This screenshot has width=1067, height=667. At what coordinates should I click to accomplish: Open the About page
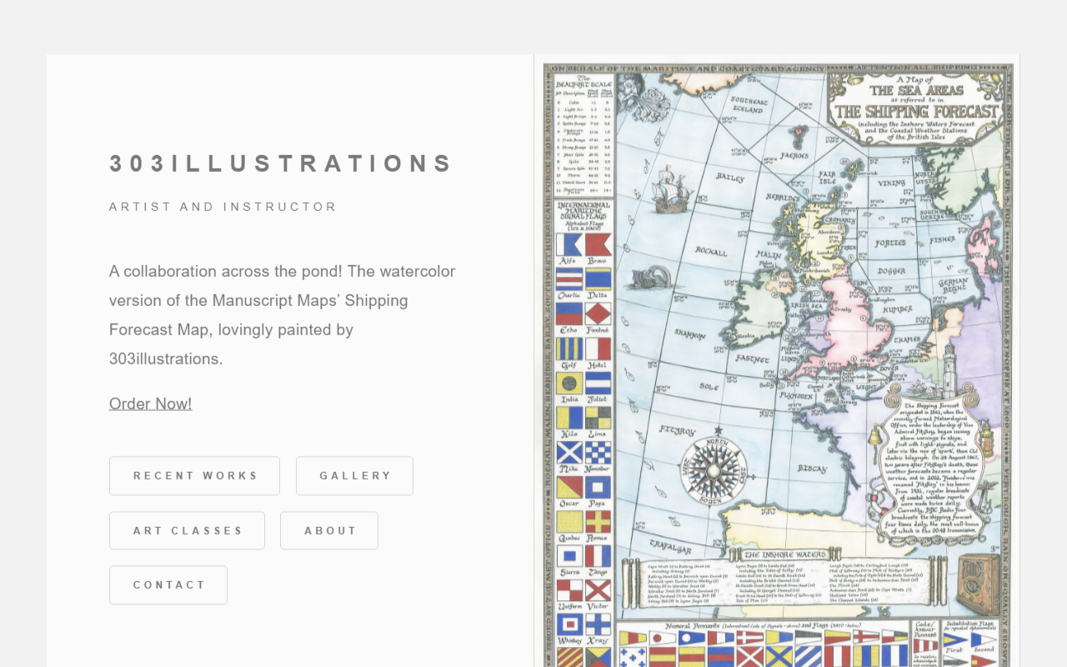pyautogui.click(x=329, y=530)
